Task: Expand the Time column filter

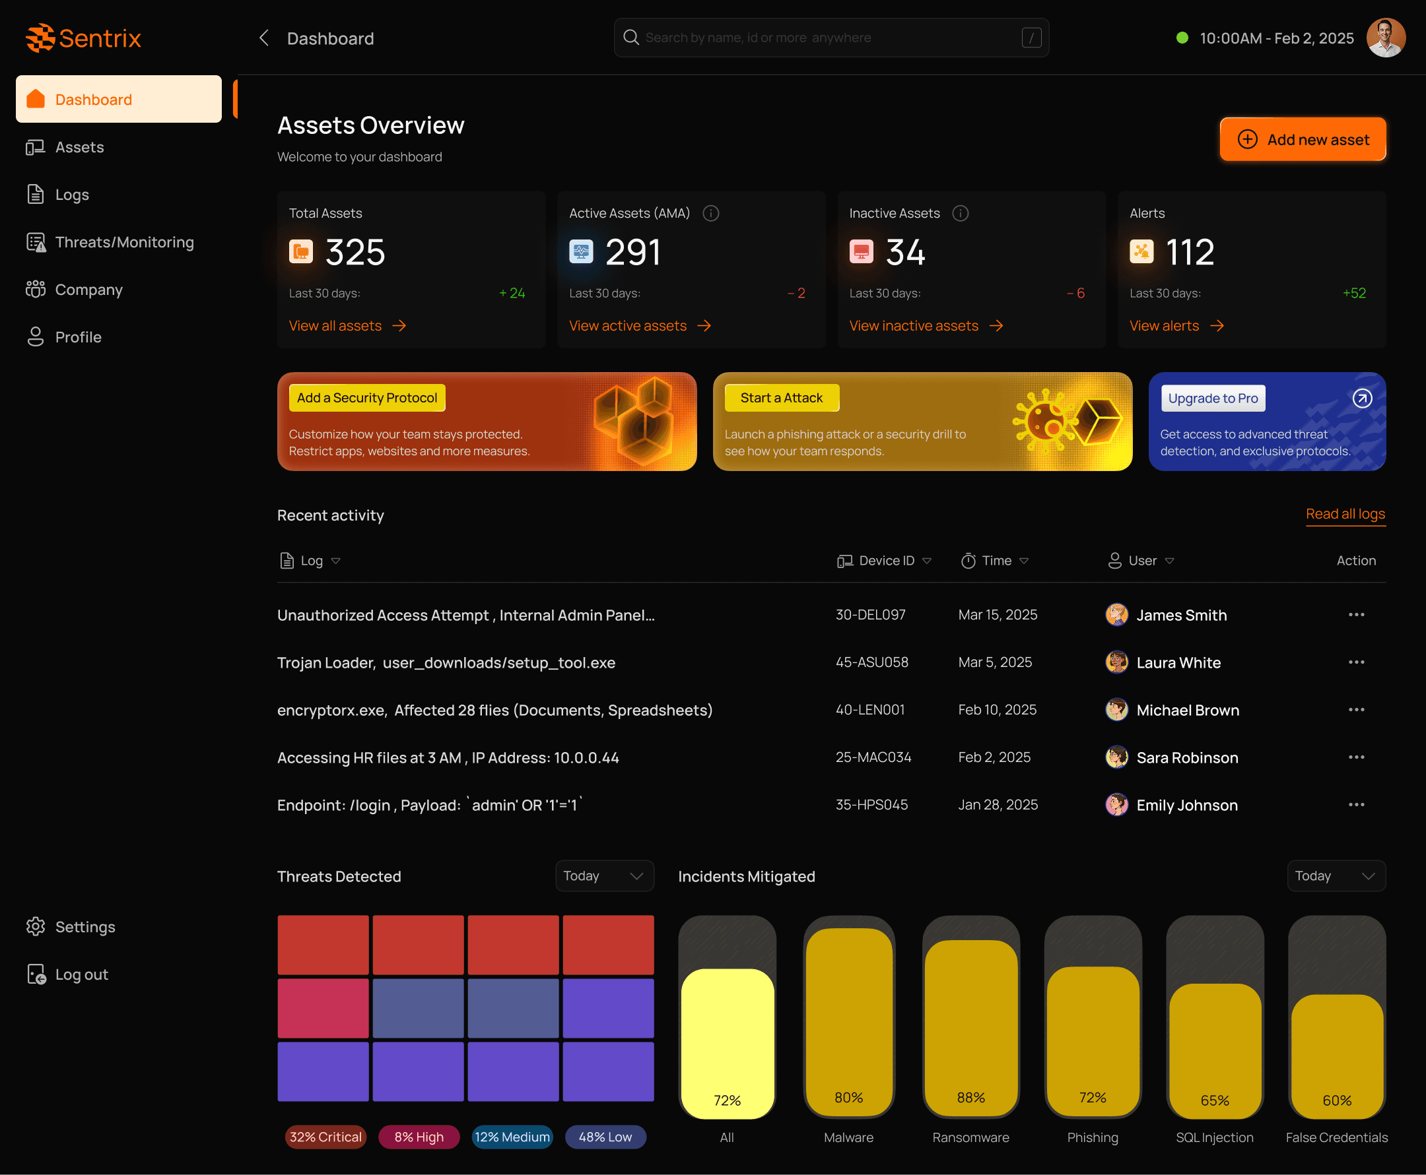Action: [1024, 560]
